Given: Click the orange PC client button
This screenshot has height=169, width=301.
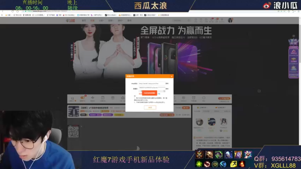Looking at the screenshot, I should (224, 98).
